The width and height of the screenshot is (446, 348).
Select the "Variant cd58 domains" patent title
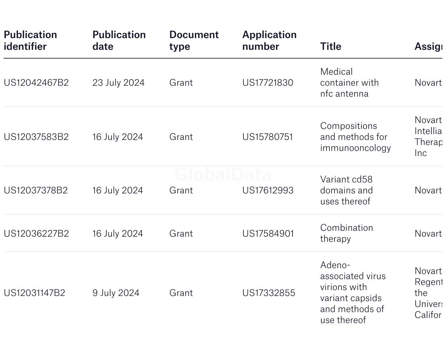(346, 190)
